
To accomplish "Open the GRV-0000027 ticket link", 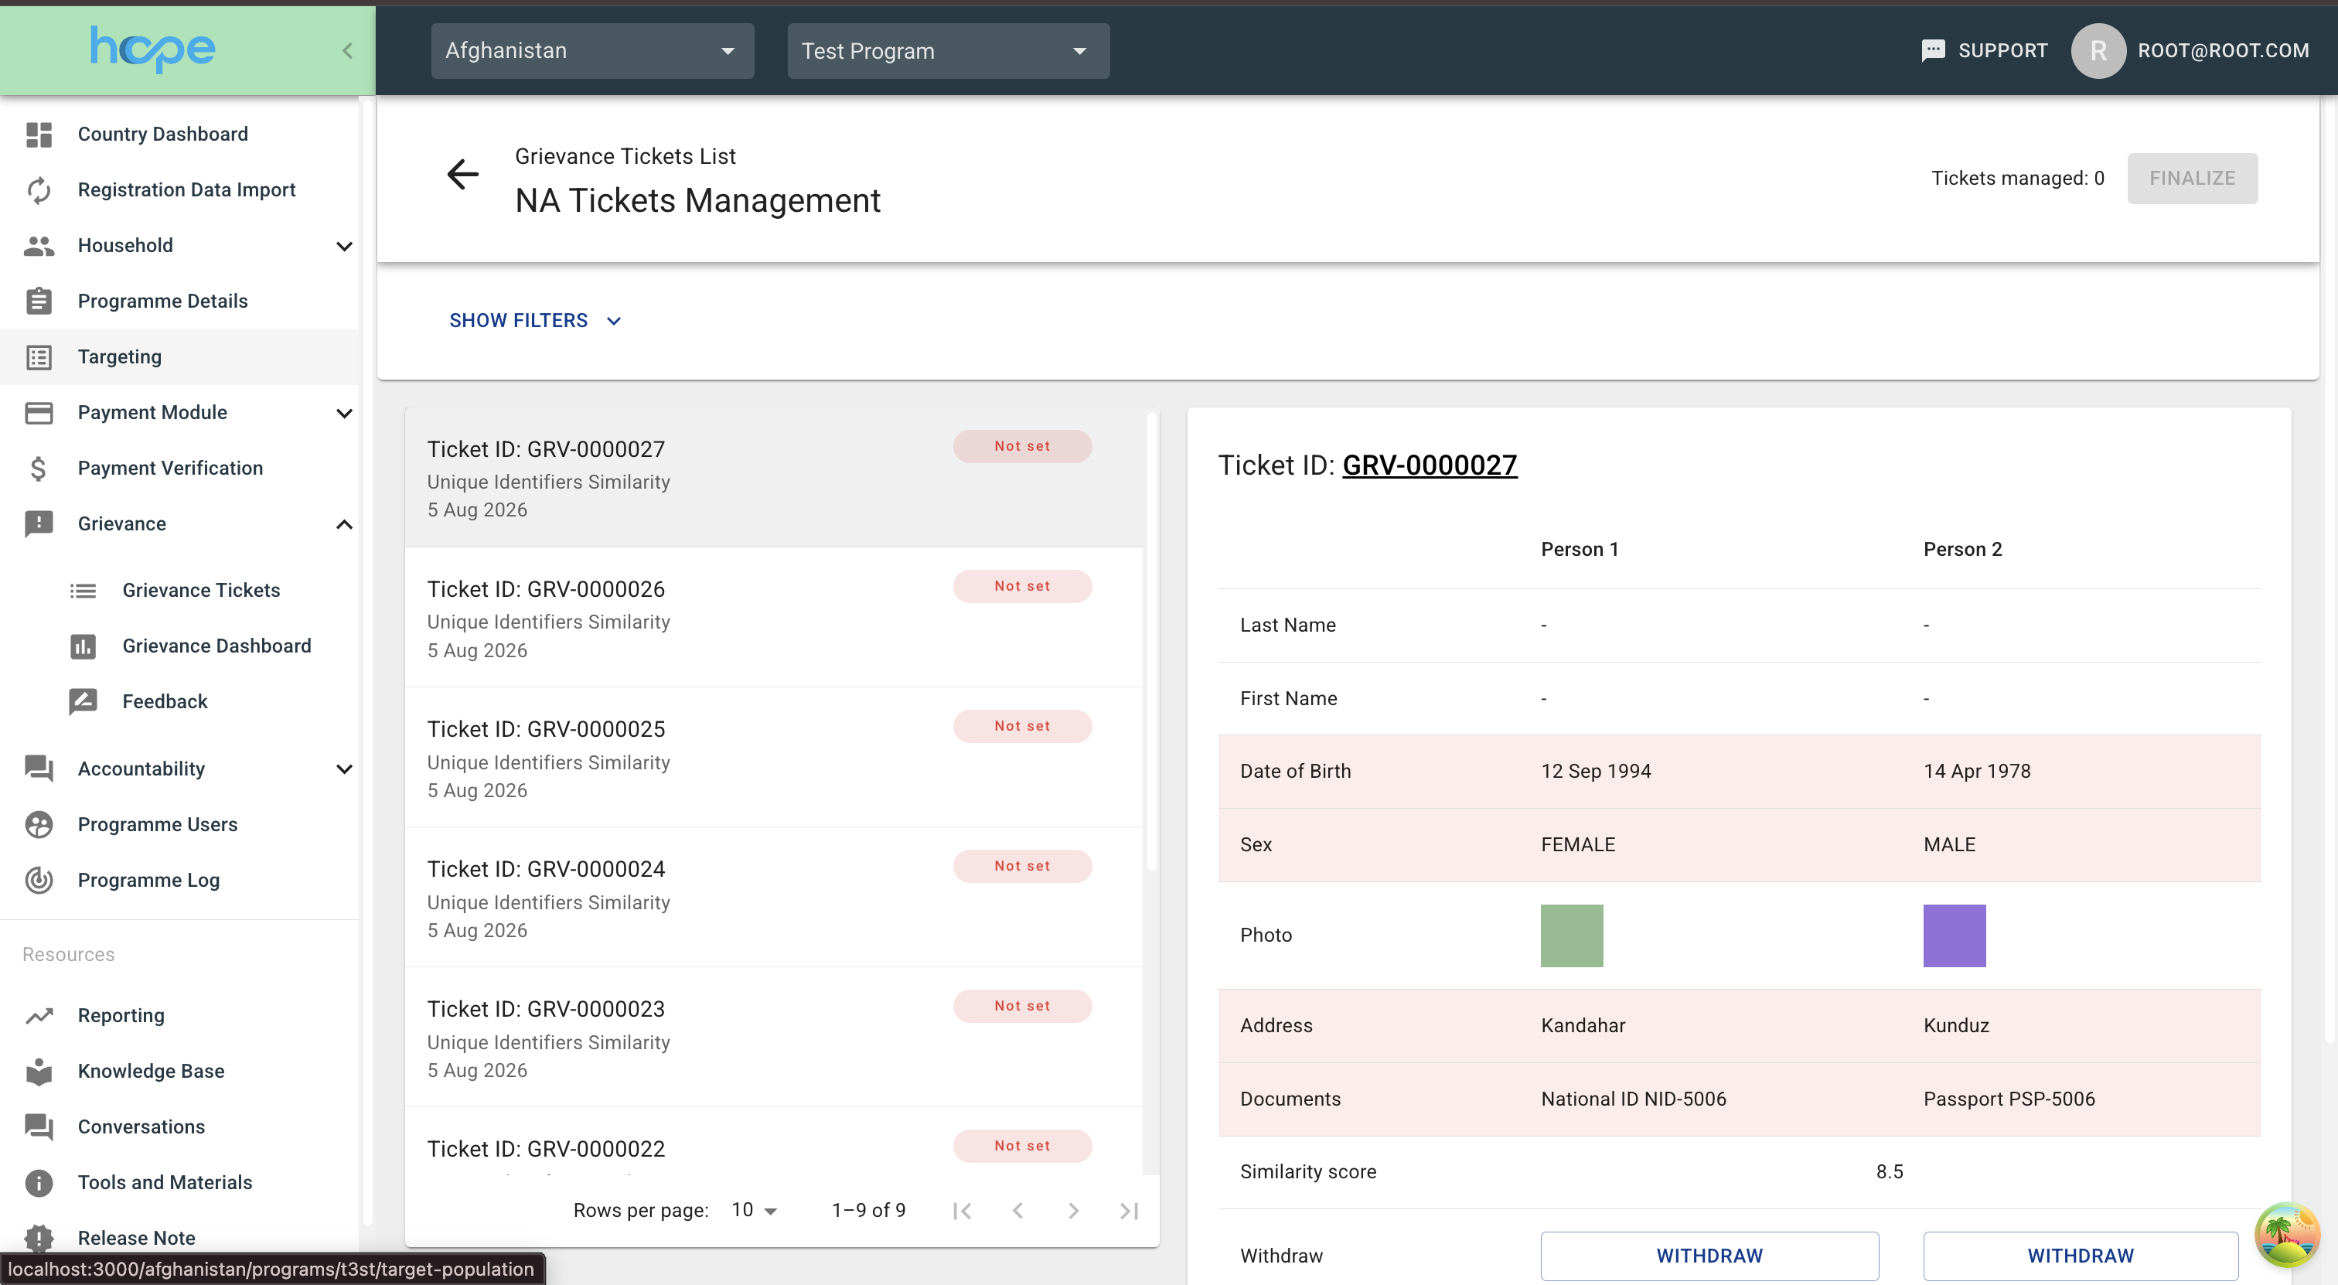I will coord(1430,465).
